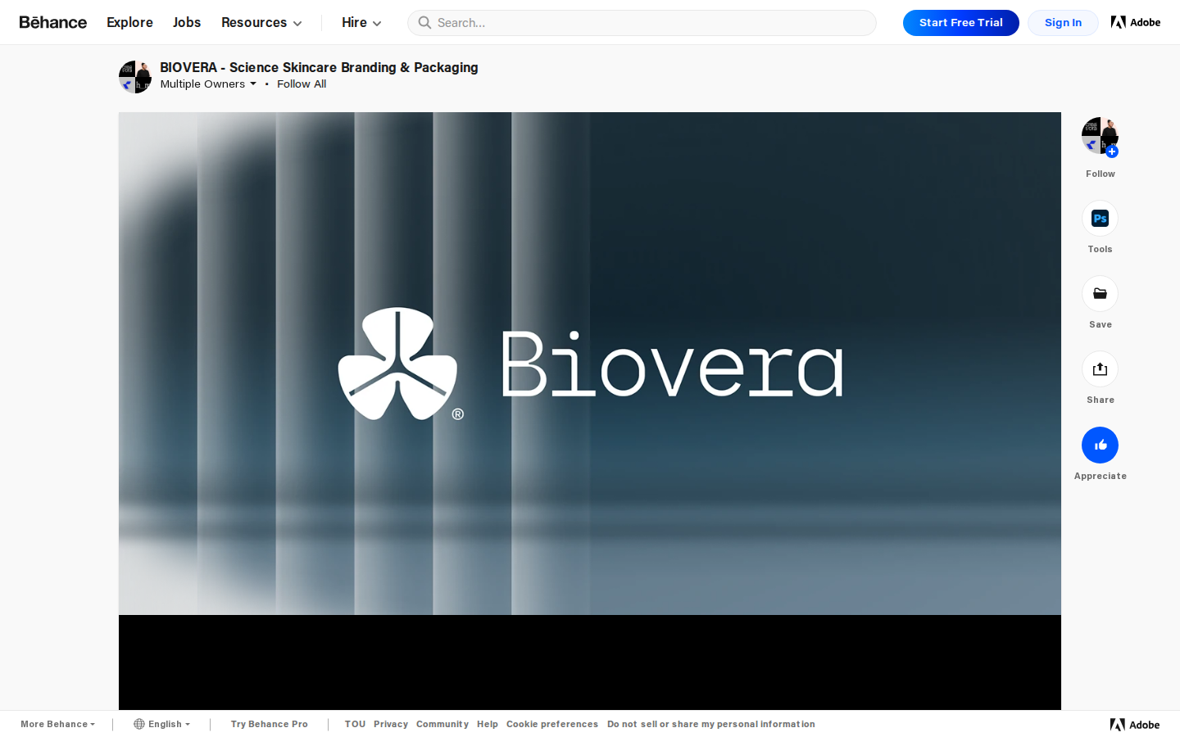Screen dimensions: 1180x737
Task: Click the Behance logo
Action: tap(52, 22)
